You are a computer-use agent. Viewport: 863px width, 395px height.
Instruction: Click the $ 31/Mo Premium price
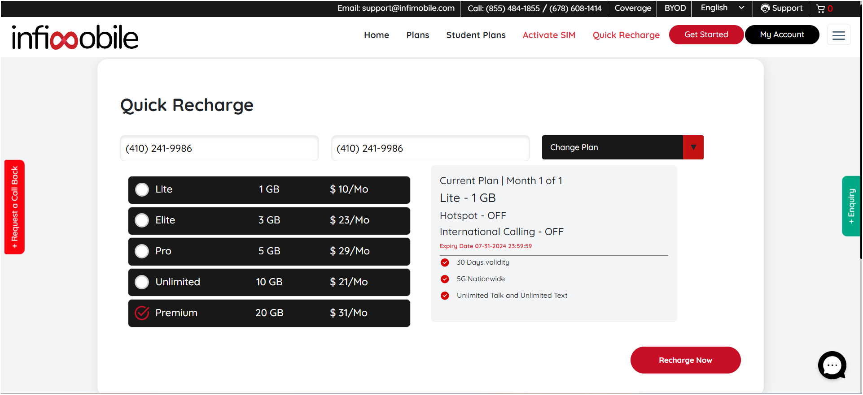[349, 313]
